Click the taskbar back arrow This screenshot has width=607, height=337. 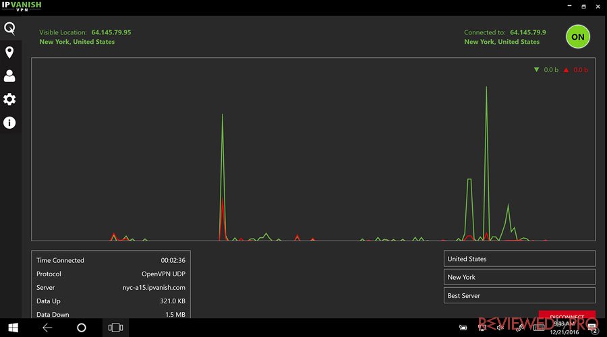pos(47,328)
